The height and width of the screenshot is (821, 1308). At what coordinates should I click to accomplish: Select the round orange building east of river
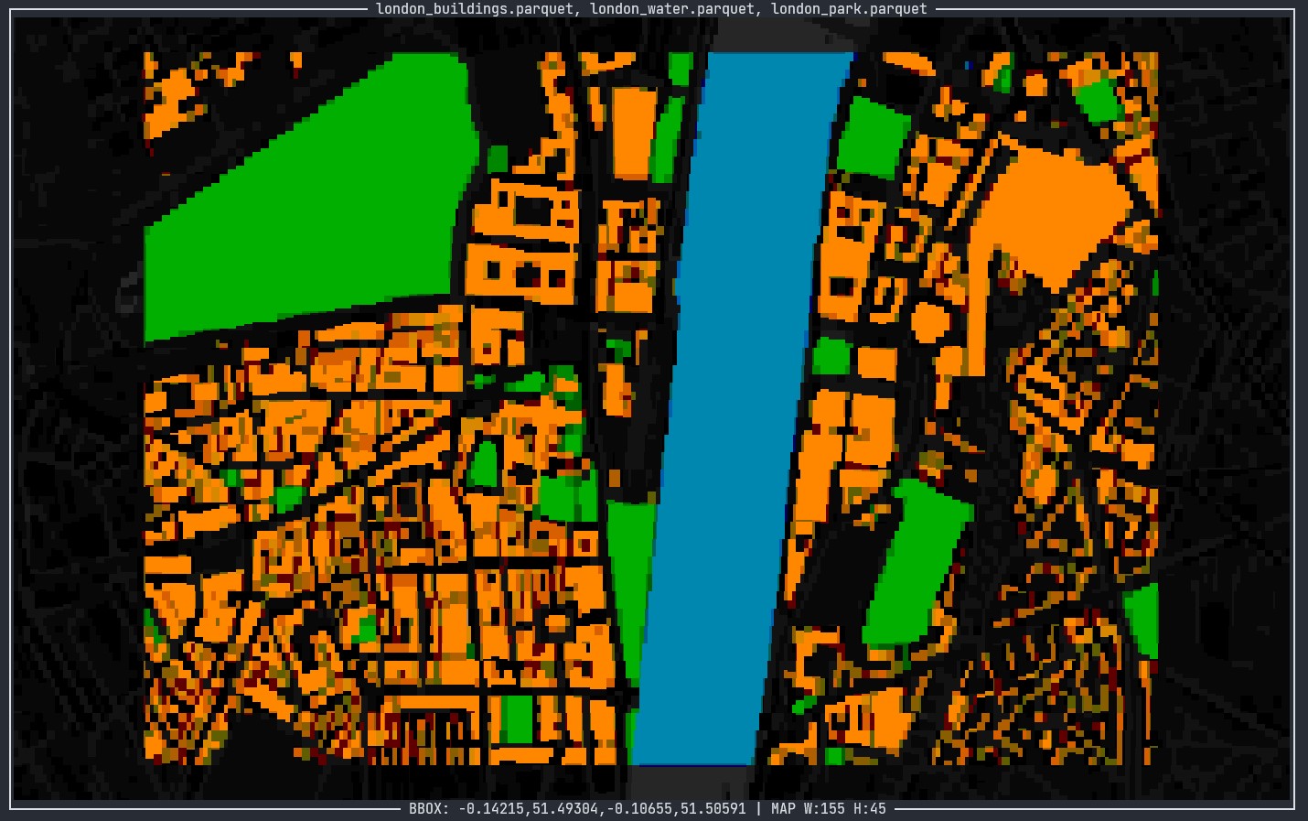[x=931, y=323]
